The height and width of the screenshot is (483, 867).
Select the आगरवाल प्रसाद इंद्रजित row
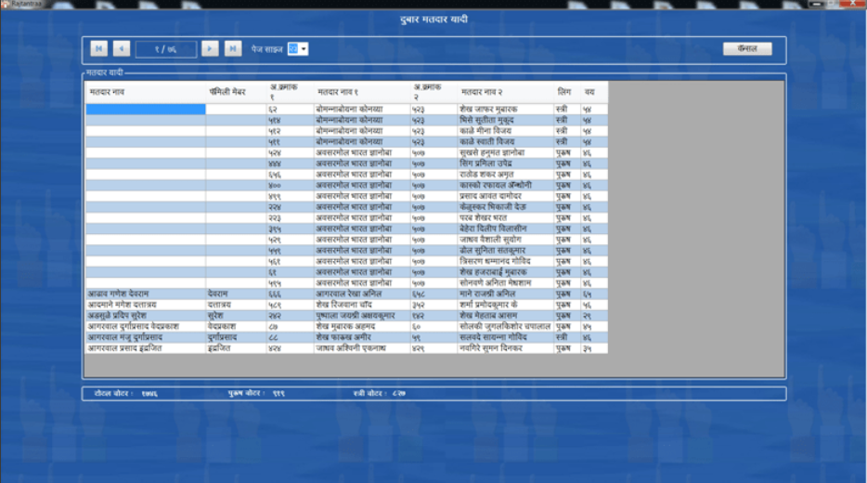pos(145,348)
